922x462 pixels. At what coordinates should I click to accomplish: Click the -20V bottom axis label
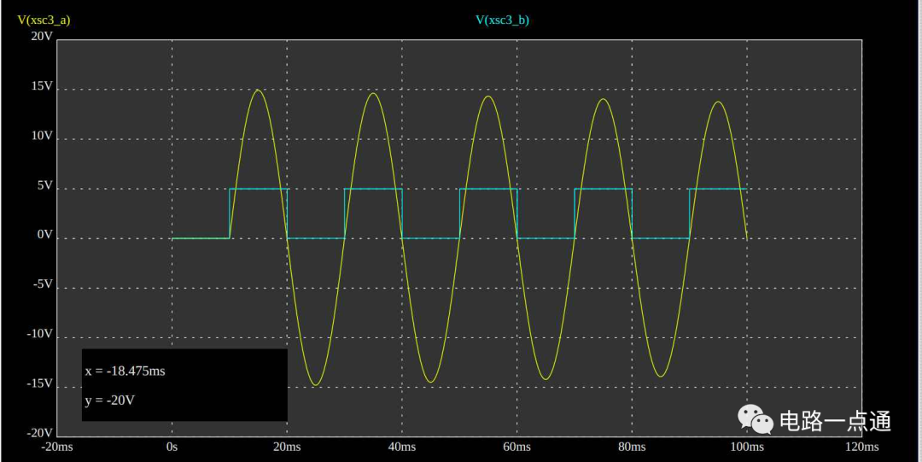click(39, 433)
